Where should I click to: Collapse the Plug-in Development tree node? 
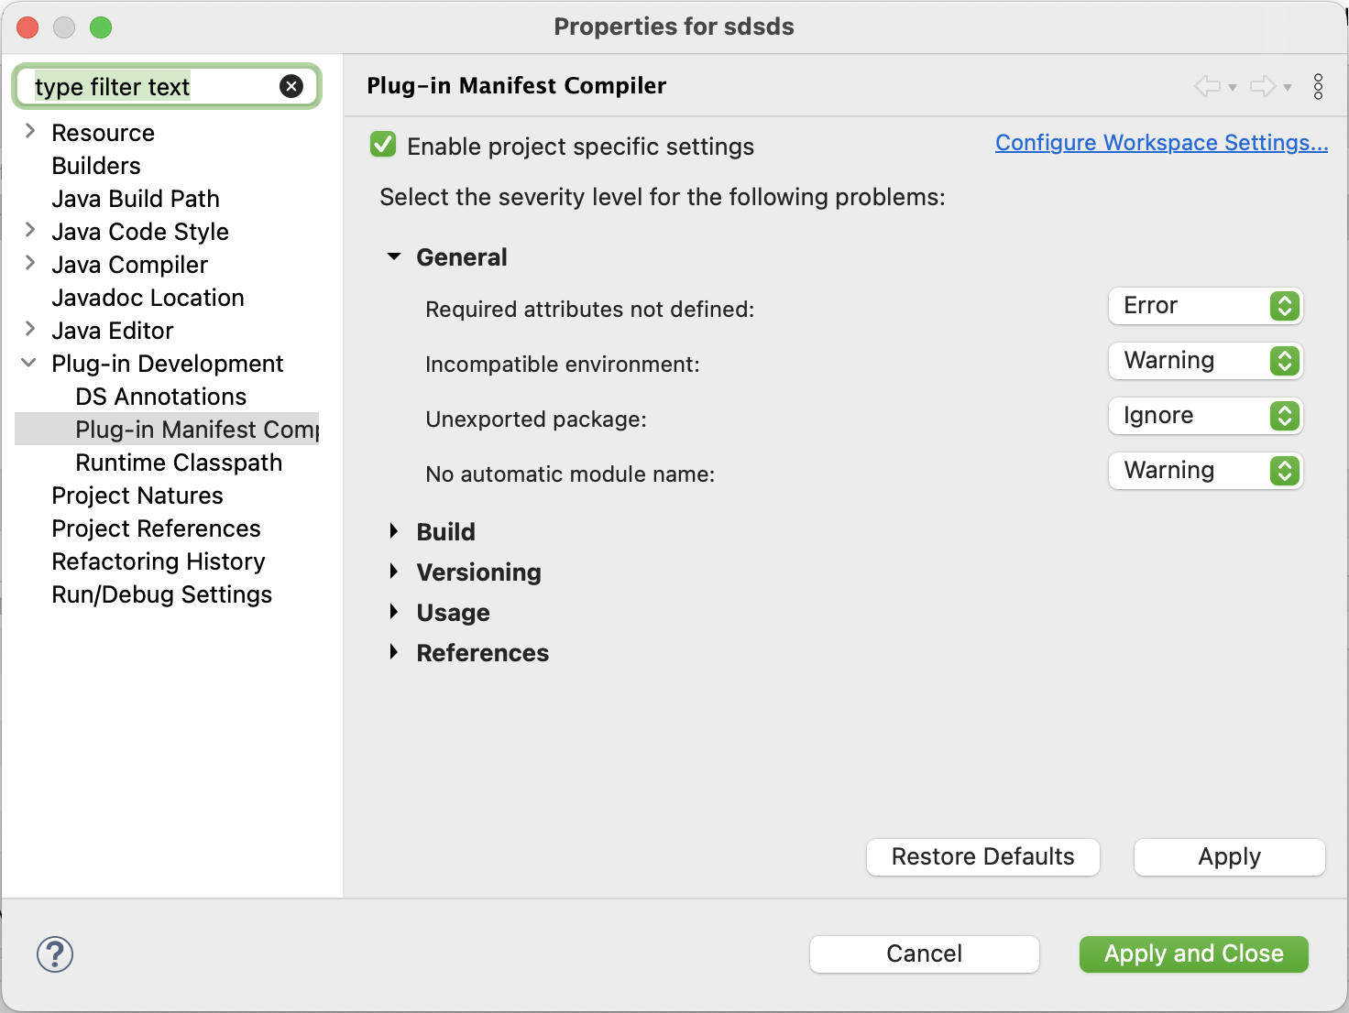28,363
